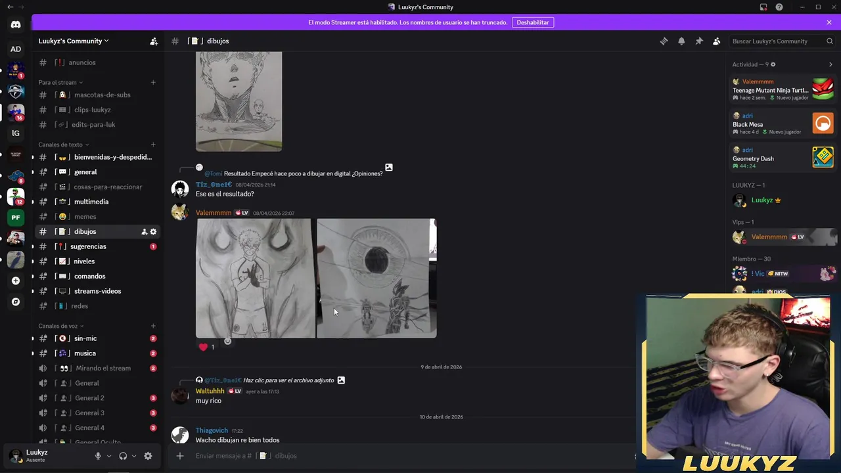Viewport: 841px width, 473px height.
Task: Open the general text channel
Action: (96, 172)
